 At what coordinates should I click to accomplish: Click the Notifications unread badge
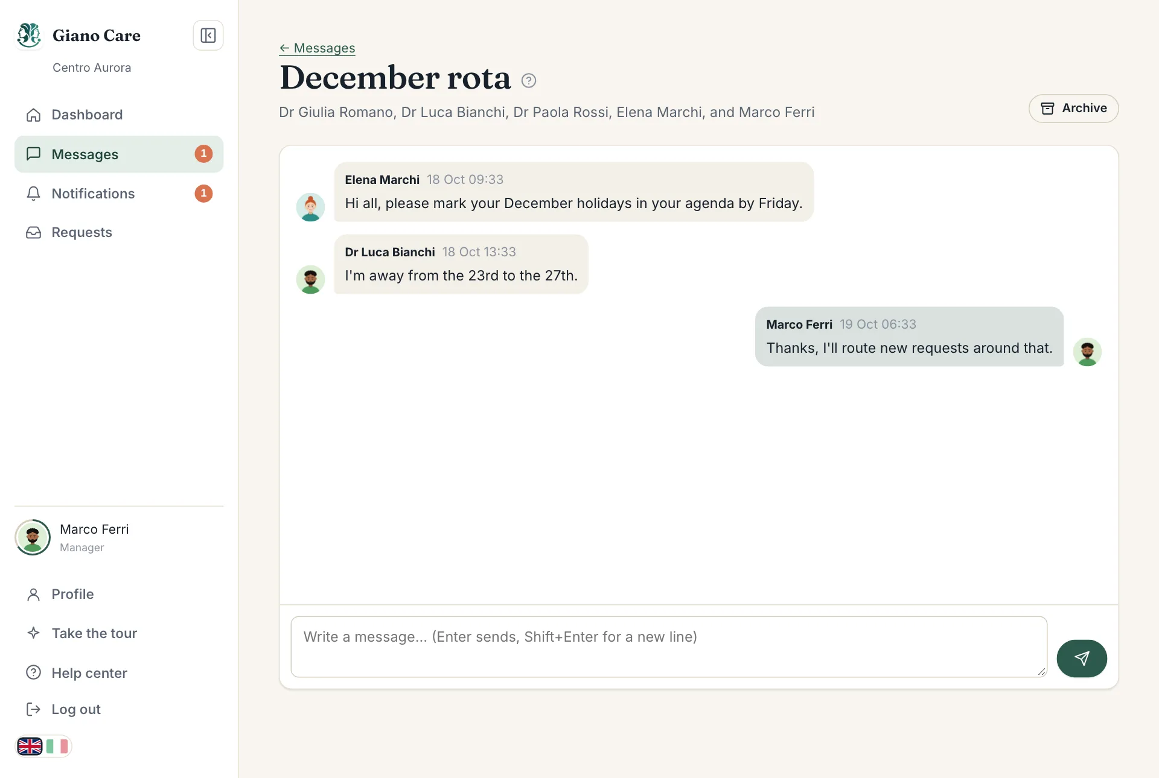(x=203, y=194)
